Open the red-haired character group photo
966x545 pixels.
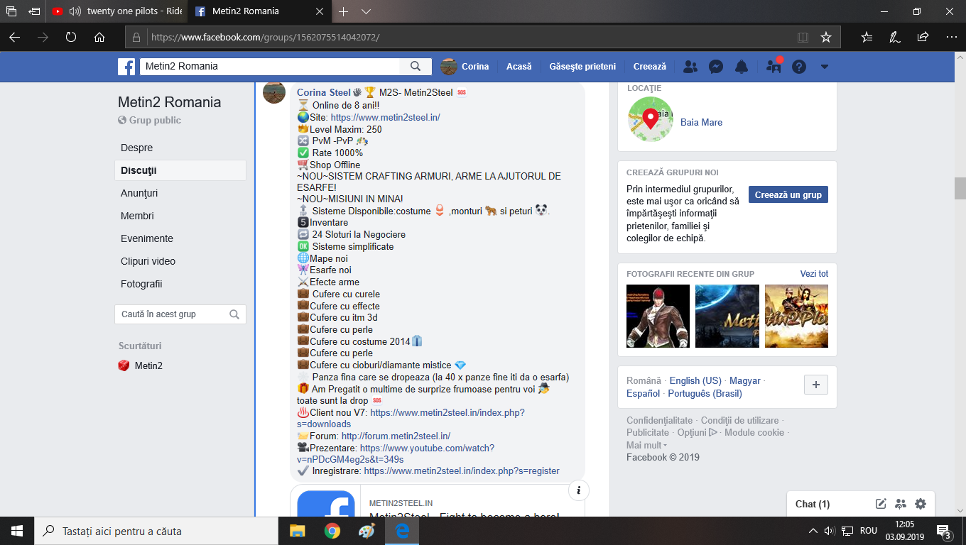click(x=658, y=316)
